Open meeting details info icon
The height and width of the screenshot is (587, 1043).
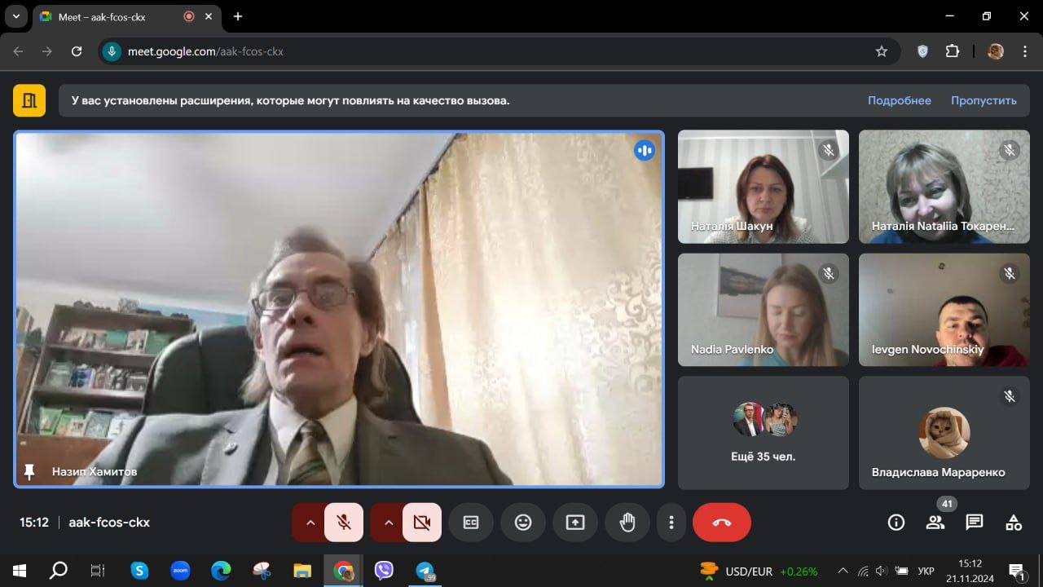pyautogui.click(x=896, y=523)
